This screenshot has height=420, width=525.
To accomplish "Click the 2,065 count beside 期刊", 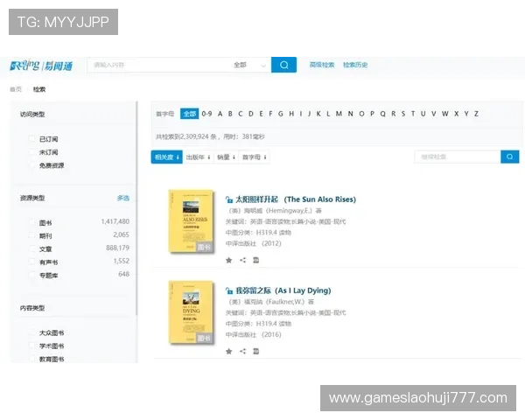I will 122,234.
